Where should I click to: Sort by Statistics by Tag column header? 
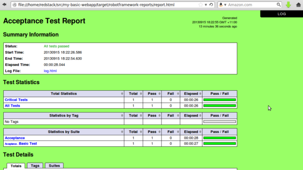[64, 116]
